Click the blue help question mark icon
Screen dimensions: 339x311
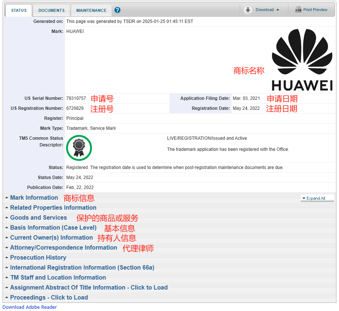click(117, 10)
